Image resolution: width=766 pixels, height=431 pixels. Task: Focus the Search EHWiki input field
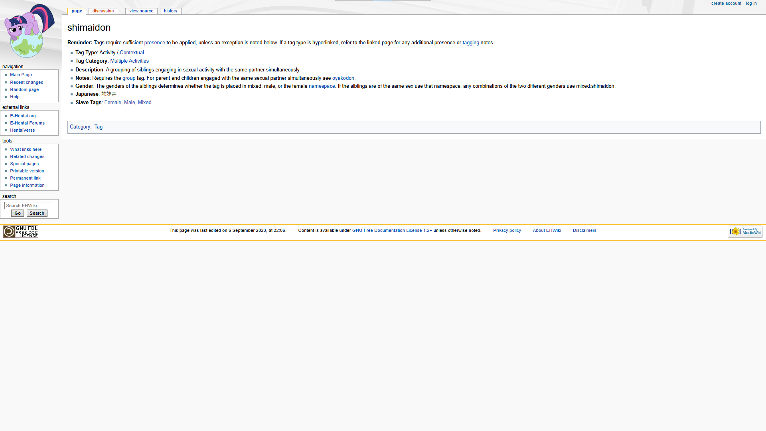[x=29, y=206]
